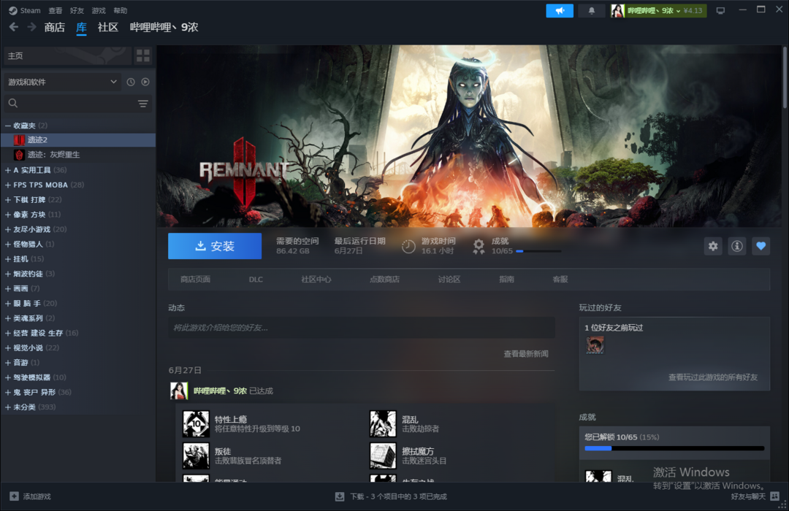Collapse the 收藏夹 category
Viewport: 789px width, 511px height.
click(x=7, y=126)
